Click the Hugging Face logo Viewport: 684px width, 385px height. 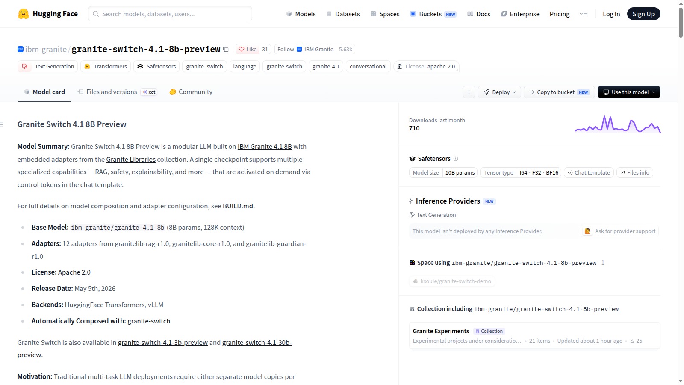[x=47, y=14]
